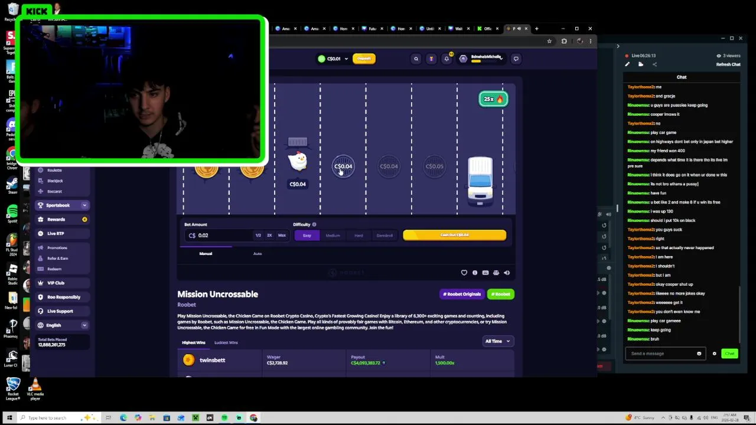Open the Windows Start menu
Image resolution: width=756 pixels, height=425 pixels.
pos(9,418)
